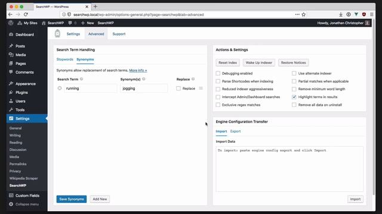The image size is (382, 214).
Task: Click the WordPress logo in admin bar
Action: click(x=11, y=23)
